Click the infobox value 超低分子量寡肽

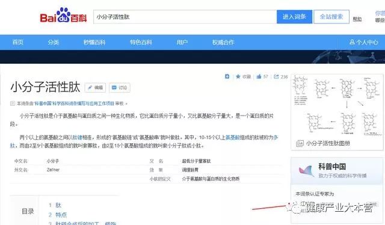(x=196, y=161)
